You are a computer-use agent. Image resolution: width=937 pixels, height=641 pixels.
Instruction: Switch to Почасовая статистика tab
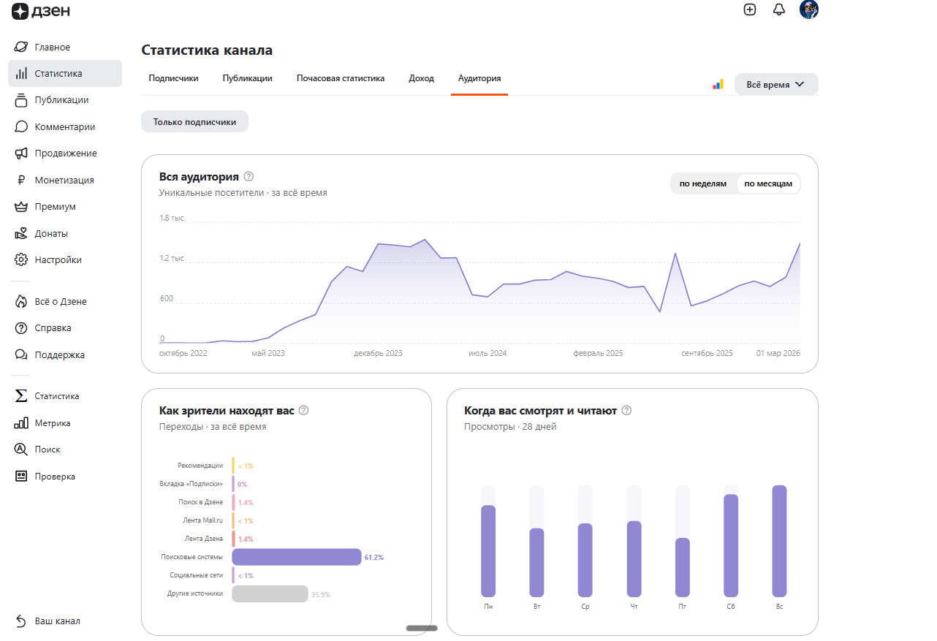coord(340,78)
